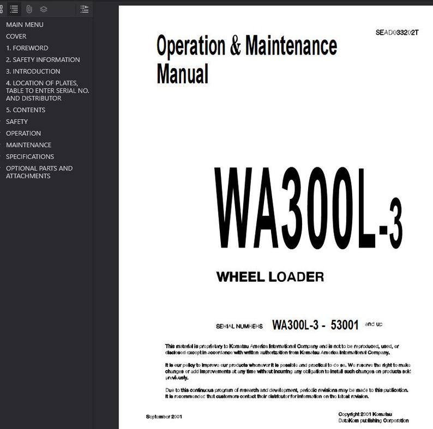Jump to the OPERATION chapter
This screenshot has width=433, height=429.
click(23, 133)
